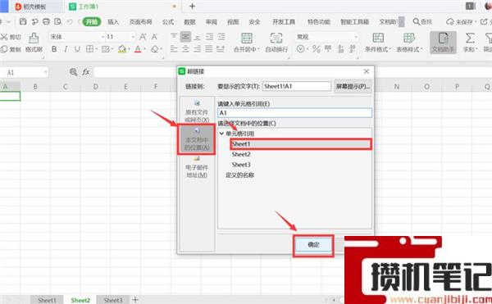Click the fx insert function icon
The height and width of the screenshot is (304, 492).
[x=85, y=72]
